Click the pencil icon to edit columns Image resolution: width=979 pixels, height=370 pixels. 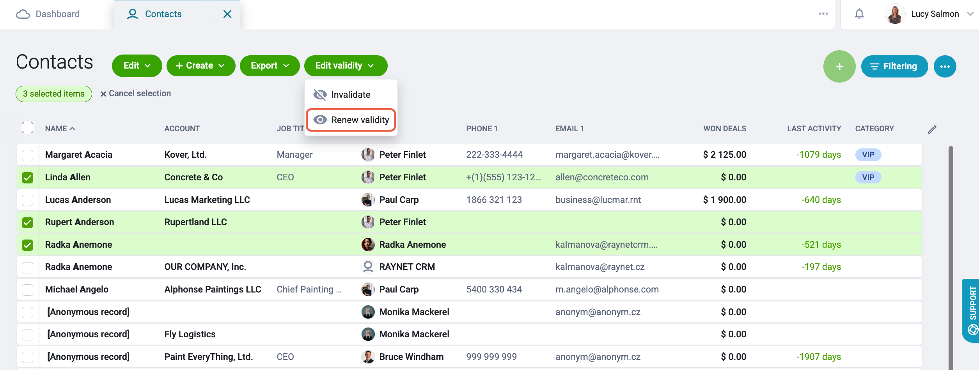932,129
